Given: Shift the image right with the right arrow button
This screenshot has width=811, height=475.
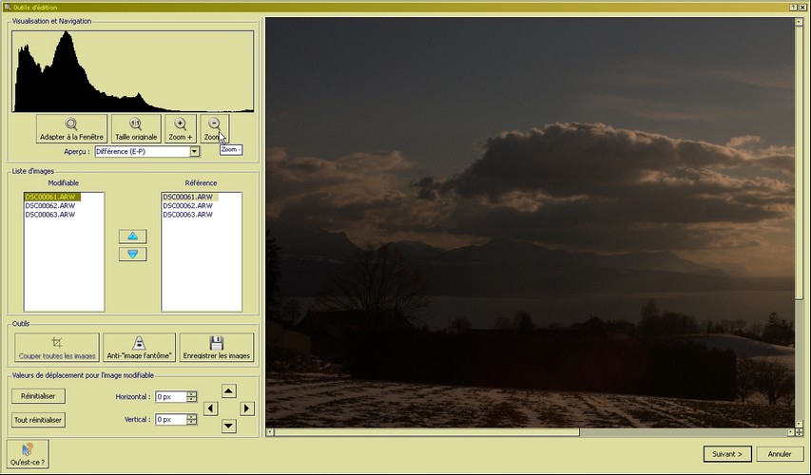Looking at the screenshot, I should tap(247, 408).
